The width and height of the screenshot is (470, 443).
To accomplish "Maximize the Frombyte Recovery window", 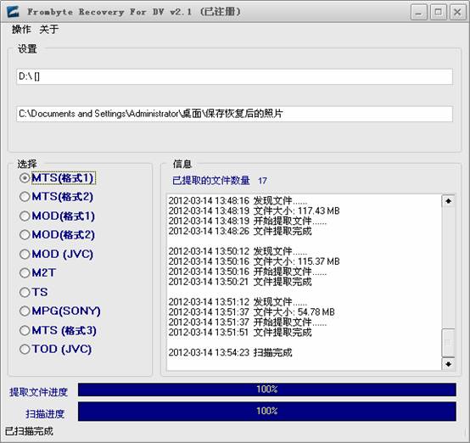I will [439, 13].
